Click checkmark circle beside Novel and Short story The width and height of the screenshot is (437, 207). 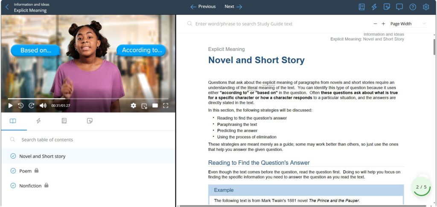click(13, 156)
